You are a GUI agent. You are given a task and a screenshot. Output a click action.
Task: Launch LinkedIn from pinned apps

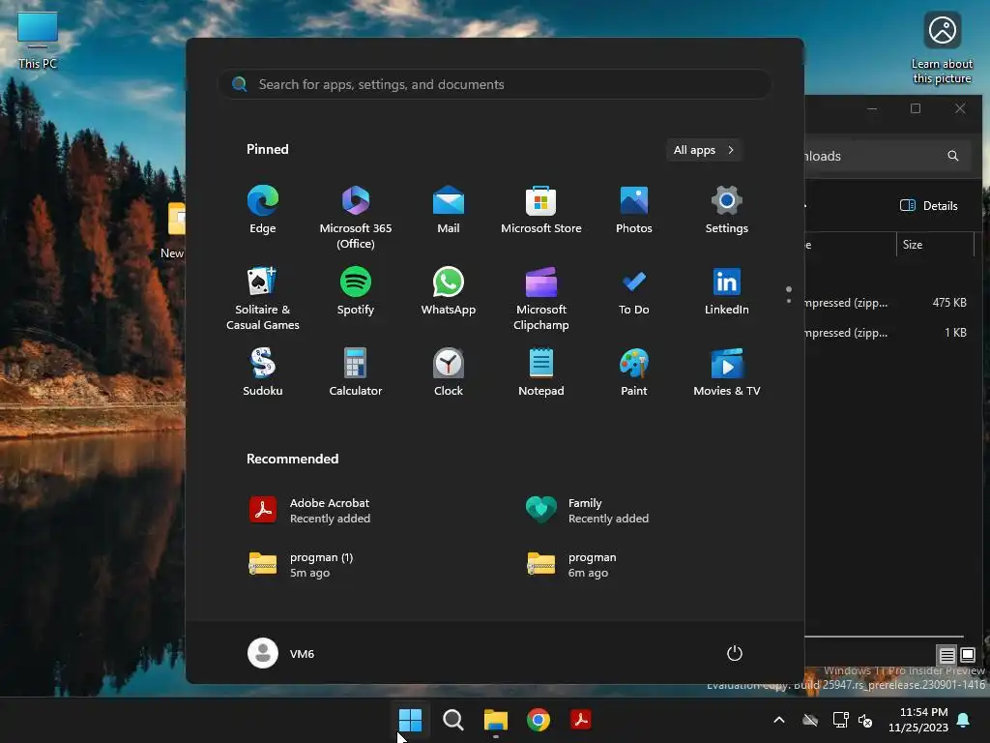(727, 291)
